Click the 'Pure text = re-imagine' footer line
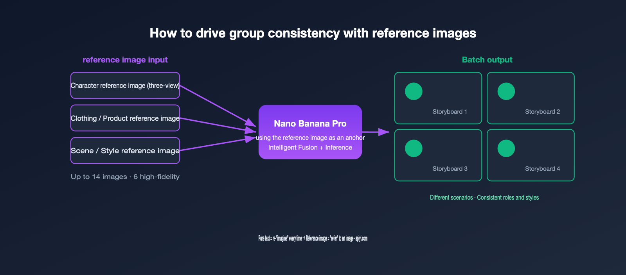 [313, 238]
